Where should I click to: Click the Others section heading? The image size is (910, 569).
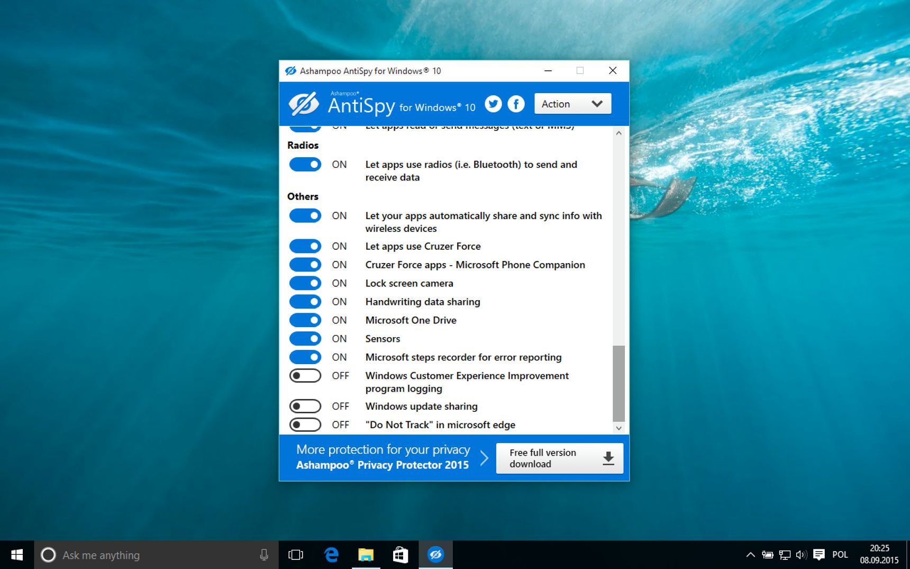coord(303,196)
